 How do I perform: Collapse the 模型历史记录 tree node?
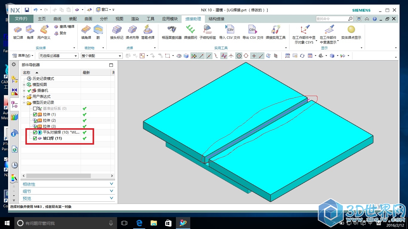click(x=24, y=103)
